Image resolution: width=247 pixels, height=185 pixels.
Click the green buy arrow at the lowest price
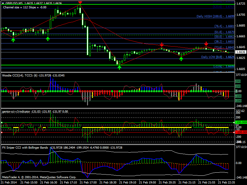coord(119,67)
